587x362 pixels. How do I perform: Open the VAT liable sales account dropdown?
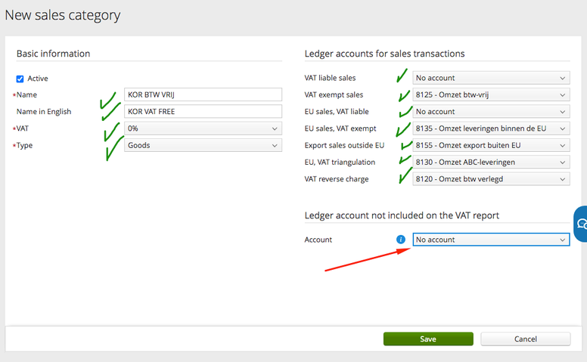click(491, 78)
